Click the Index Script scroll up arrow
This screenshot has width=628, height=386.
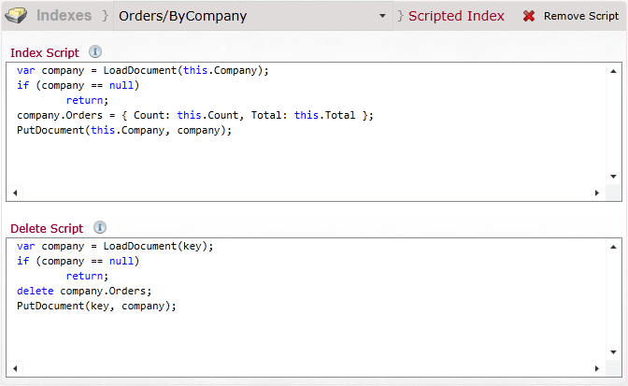pos(613,71)
